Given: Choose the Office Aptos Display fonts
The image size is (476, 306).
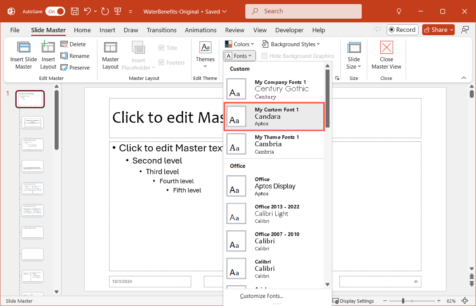Looking at the screenshot, I should 274,186.
